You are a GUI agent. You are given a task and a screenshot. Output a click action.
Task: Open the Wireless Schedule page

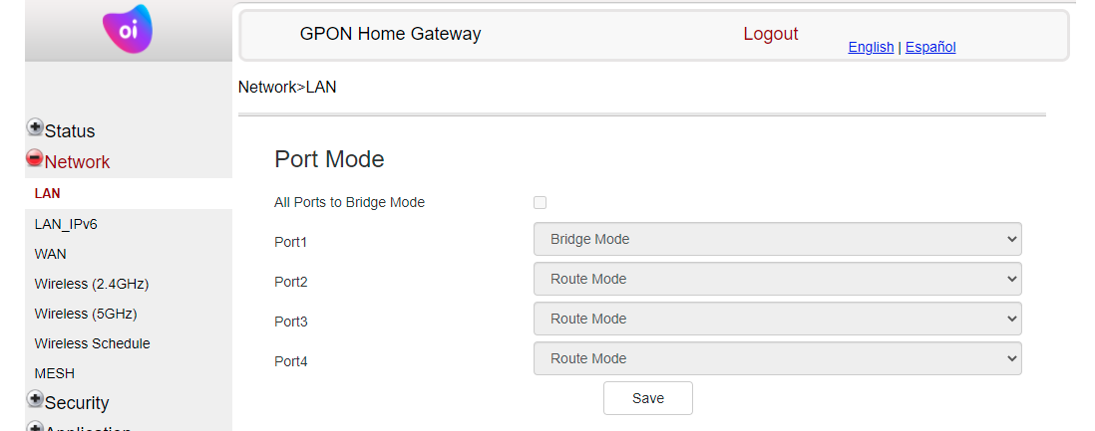tap(92, 343)
